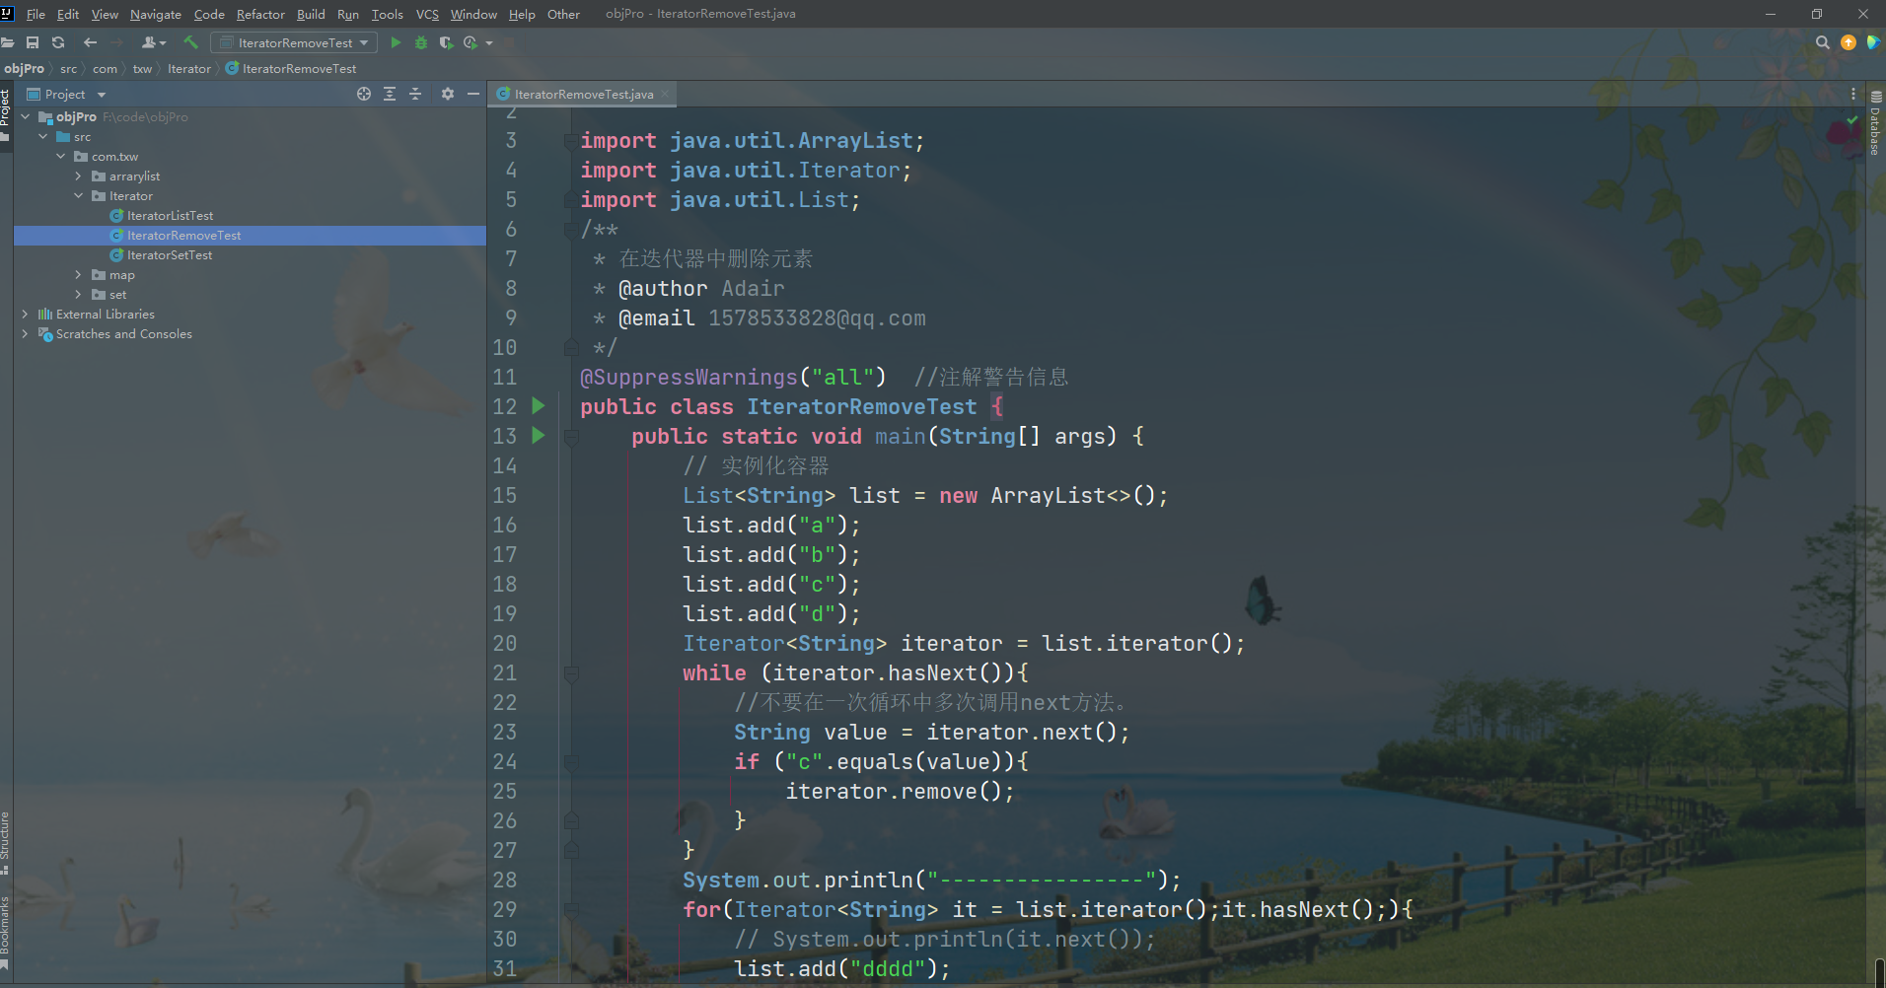The width and height of the screenshot is (1886, 988).
Task: Click the src breadcrumb
Action: [x=68, y=68]
